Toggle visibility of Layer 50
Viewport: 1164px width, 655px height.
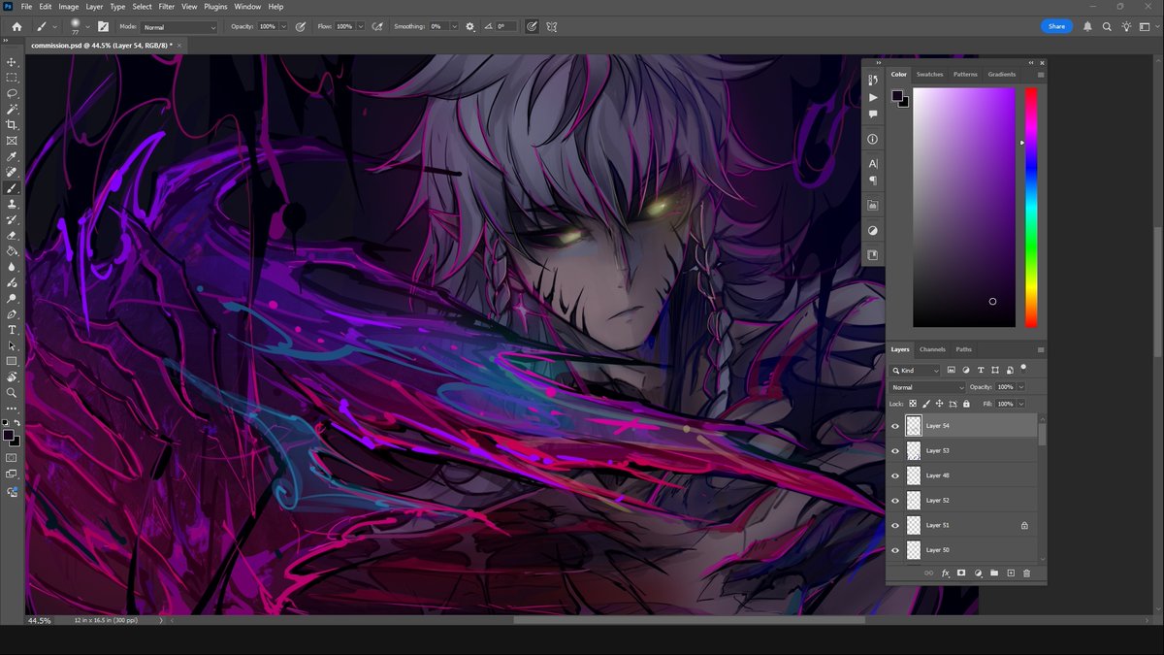[895, 550]
